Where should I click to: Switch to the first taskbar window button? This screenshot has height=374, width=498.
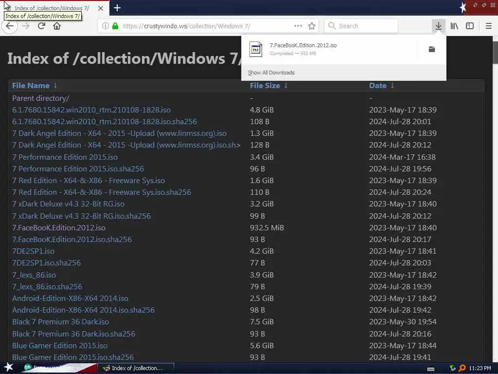[x=59, y=368]
